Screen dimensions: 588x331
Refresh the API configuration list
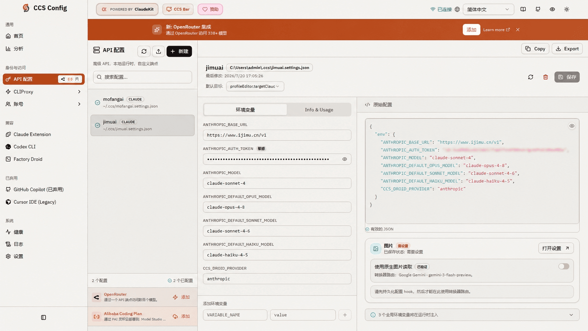click(x=144, y=51)
